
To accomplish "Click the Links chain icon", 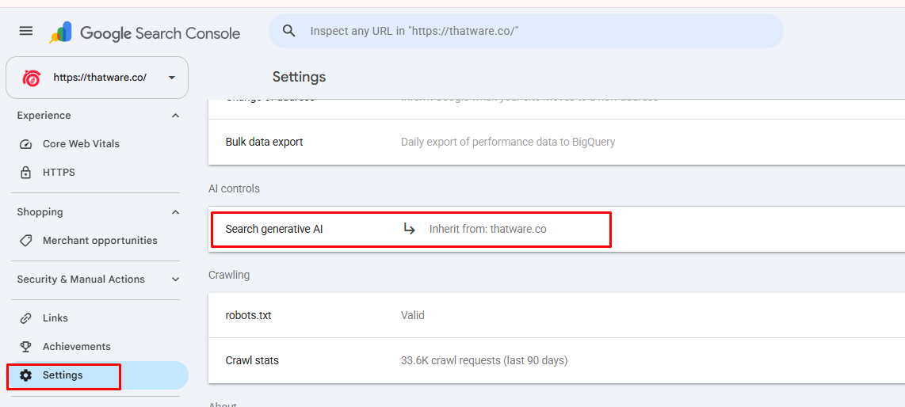I will coord(25,318).
